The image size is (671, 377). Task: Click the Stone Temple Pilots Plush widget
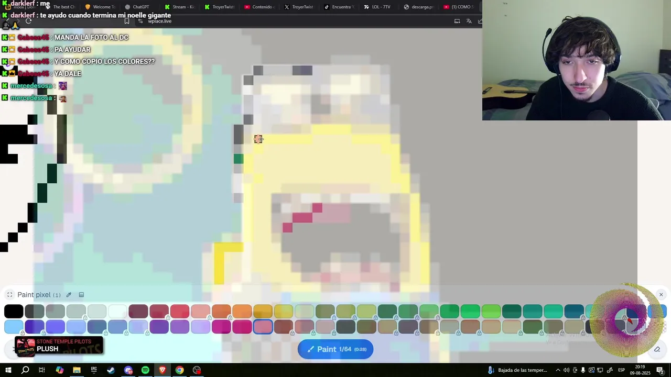tap(59, 346)
